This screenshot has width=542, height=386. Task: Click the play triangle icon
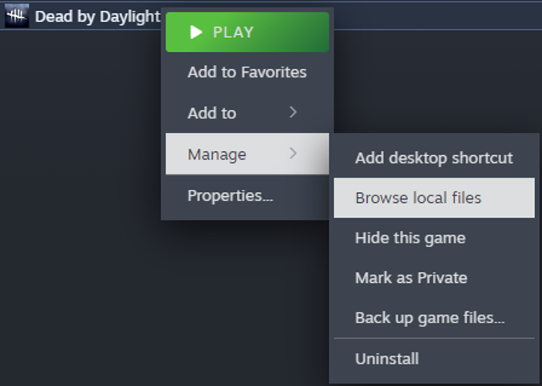click(196, 33)
